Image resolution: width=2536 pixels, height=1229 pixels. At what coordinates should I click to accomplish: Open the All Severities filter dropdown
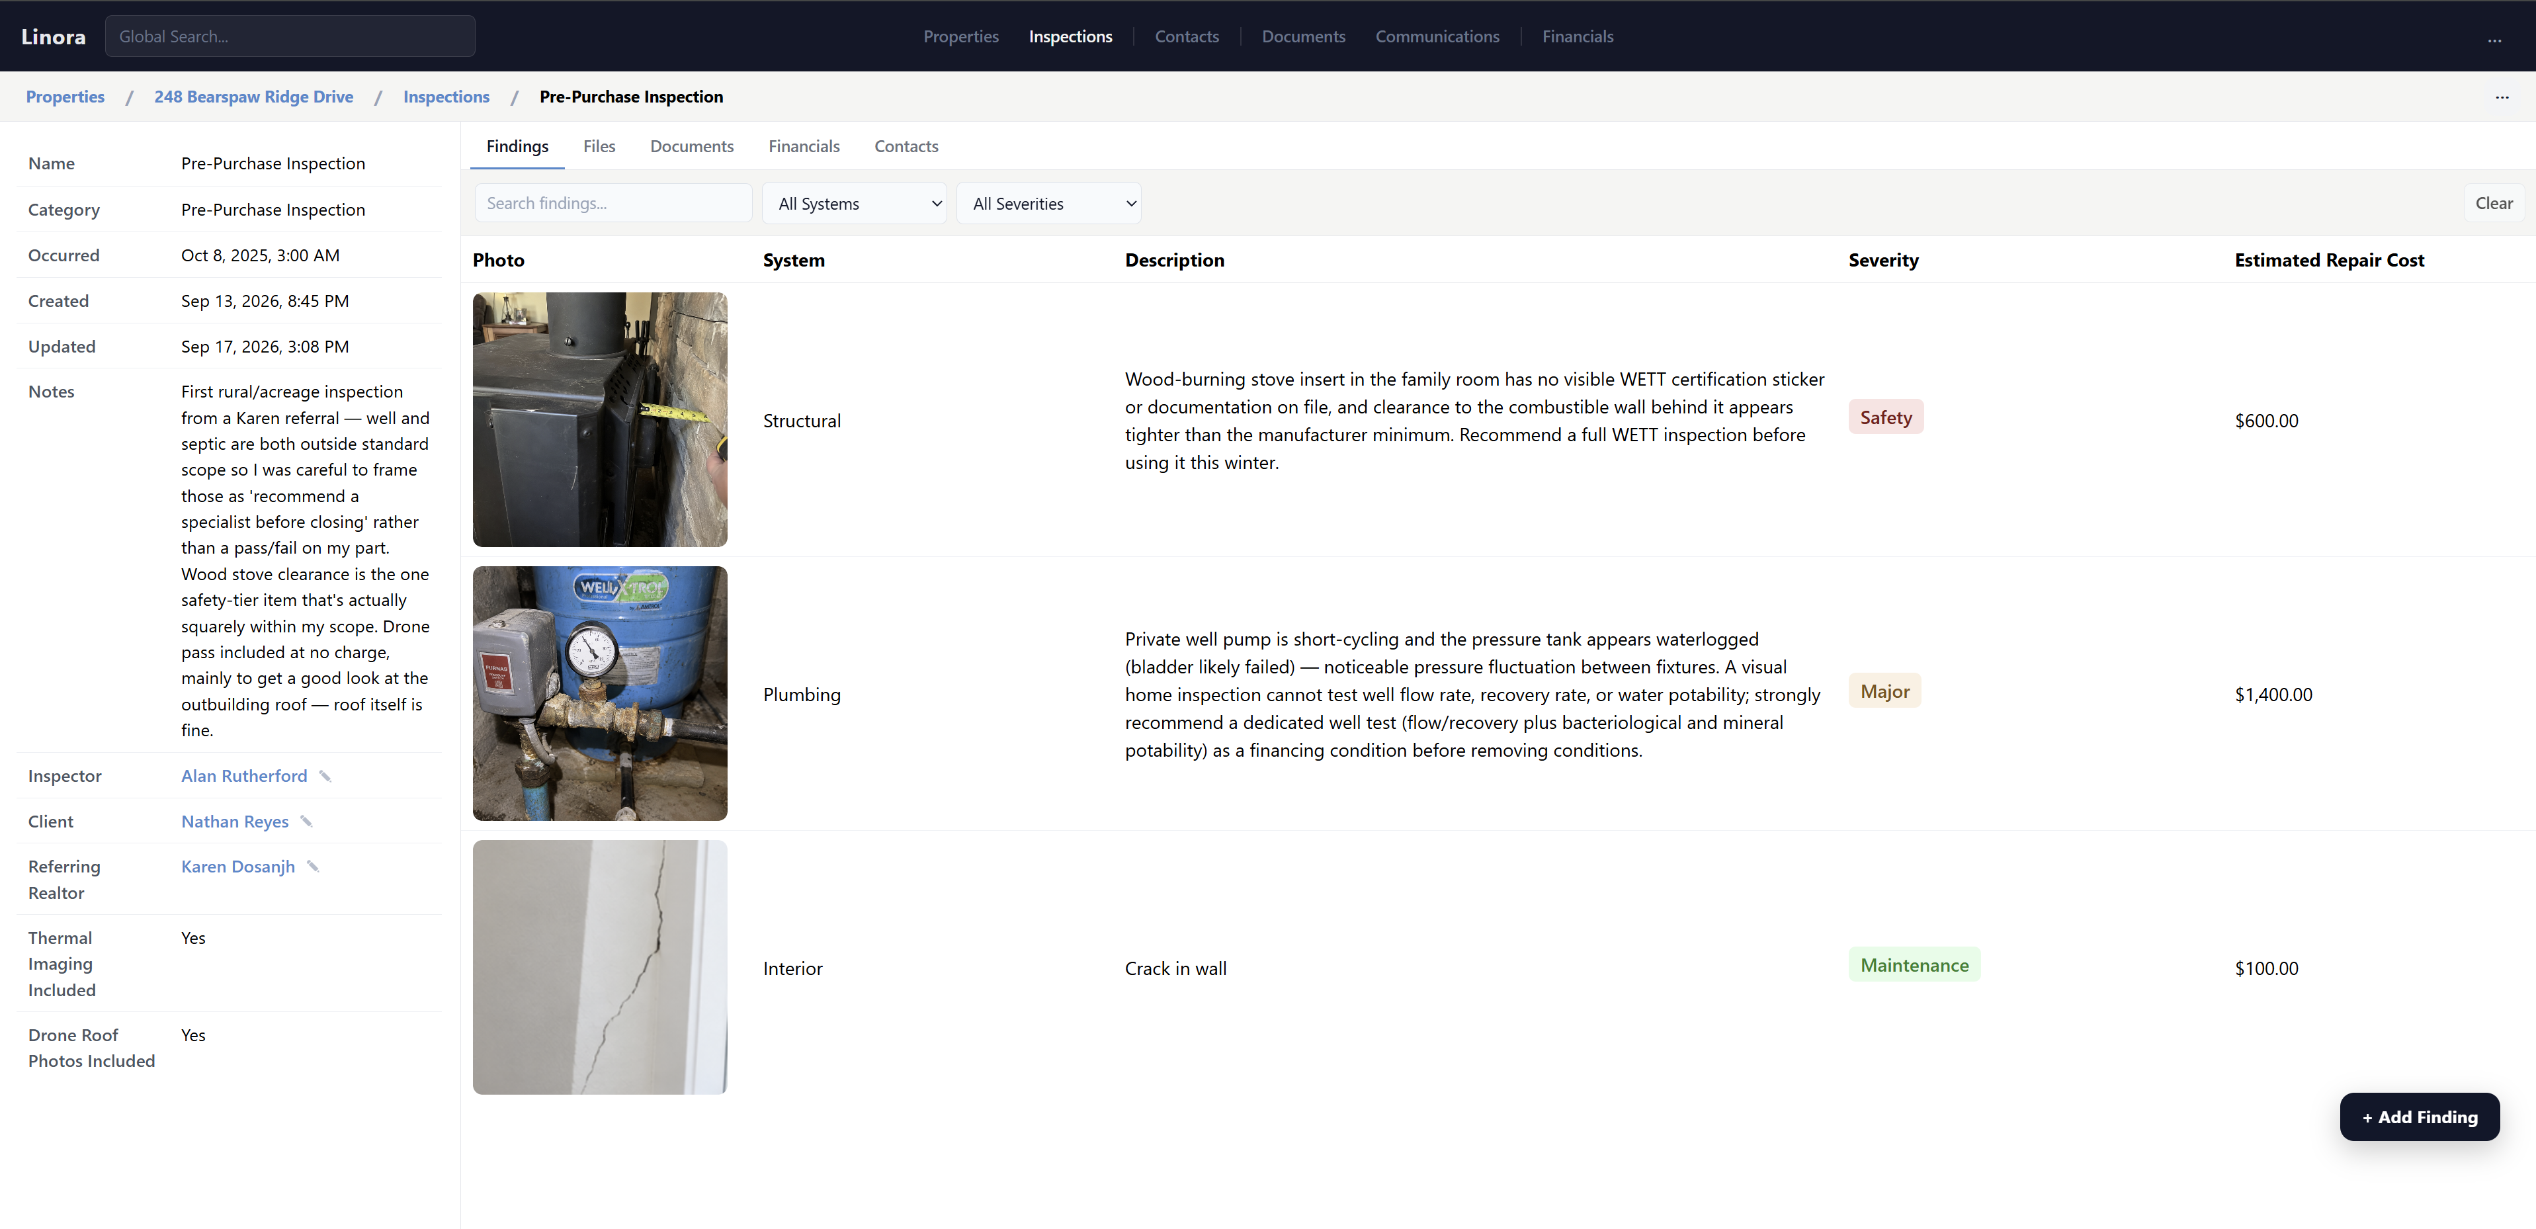coord(1048,204)
